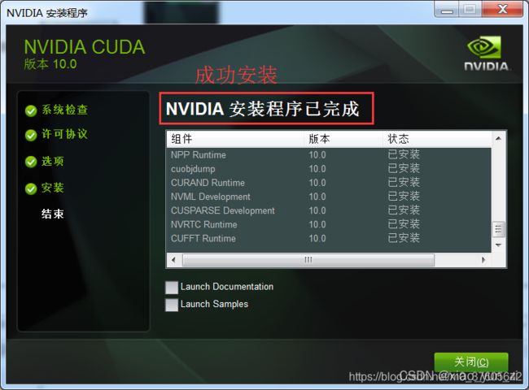Viewport: 529px width, 390px height.
Task: Click the 版本 column header
Action: pyautogui.click(x=343, y=139)
